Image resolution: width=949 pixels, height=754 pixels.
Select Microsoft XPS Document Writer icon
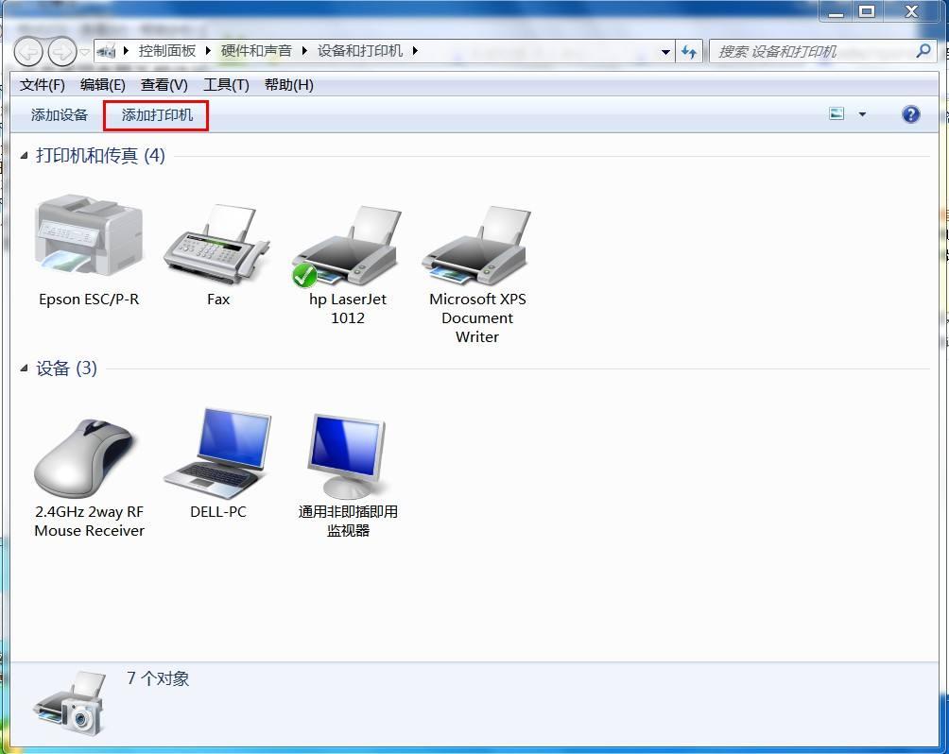pyautogui.click(x=477, y=245)
